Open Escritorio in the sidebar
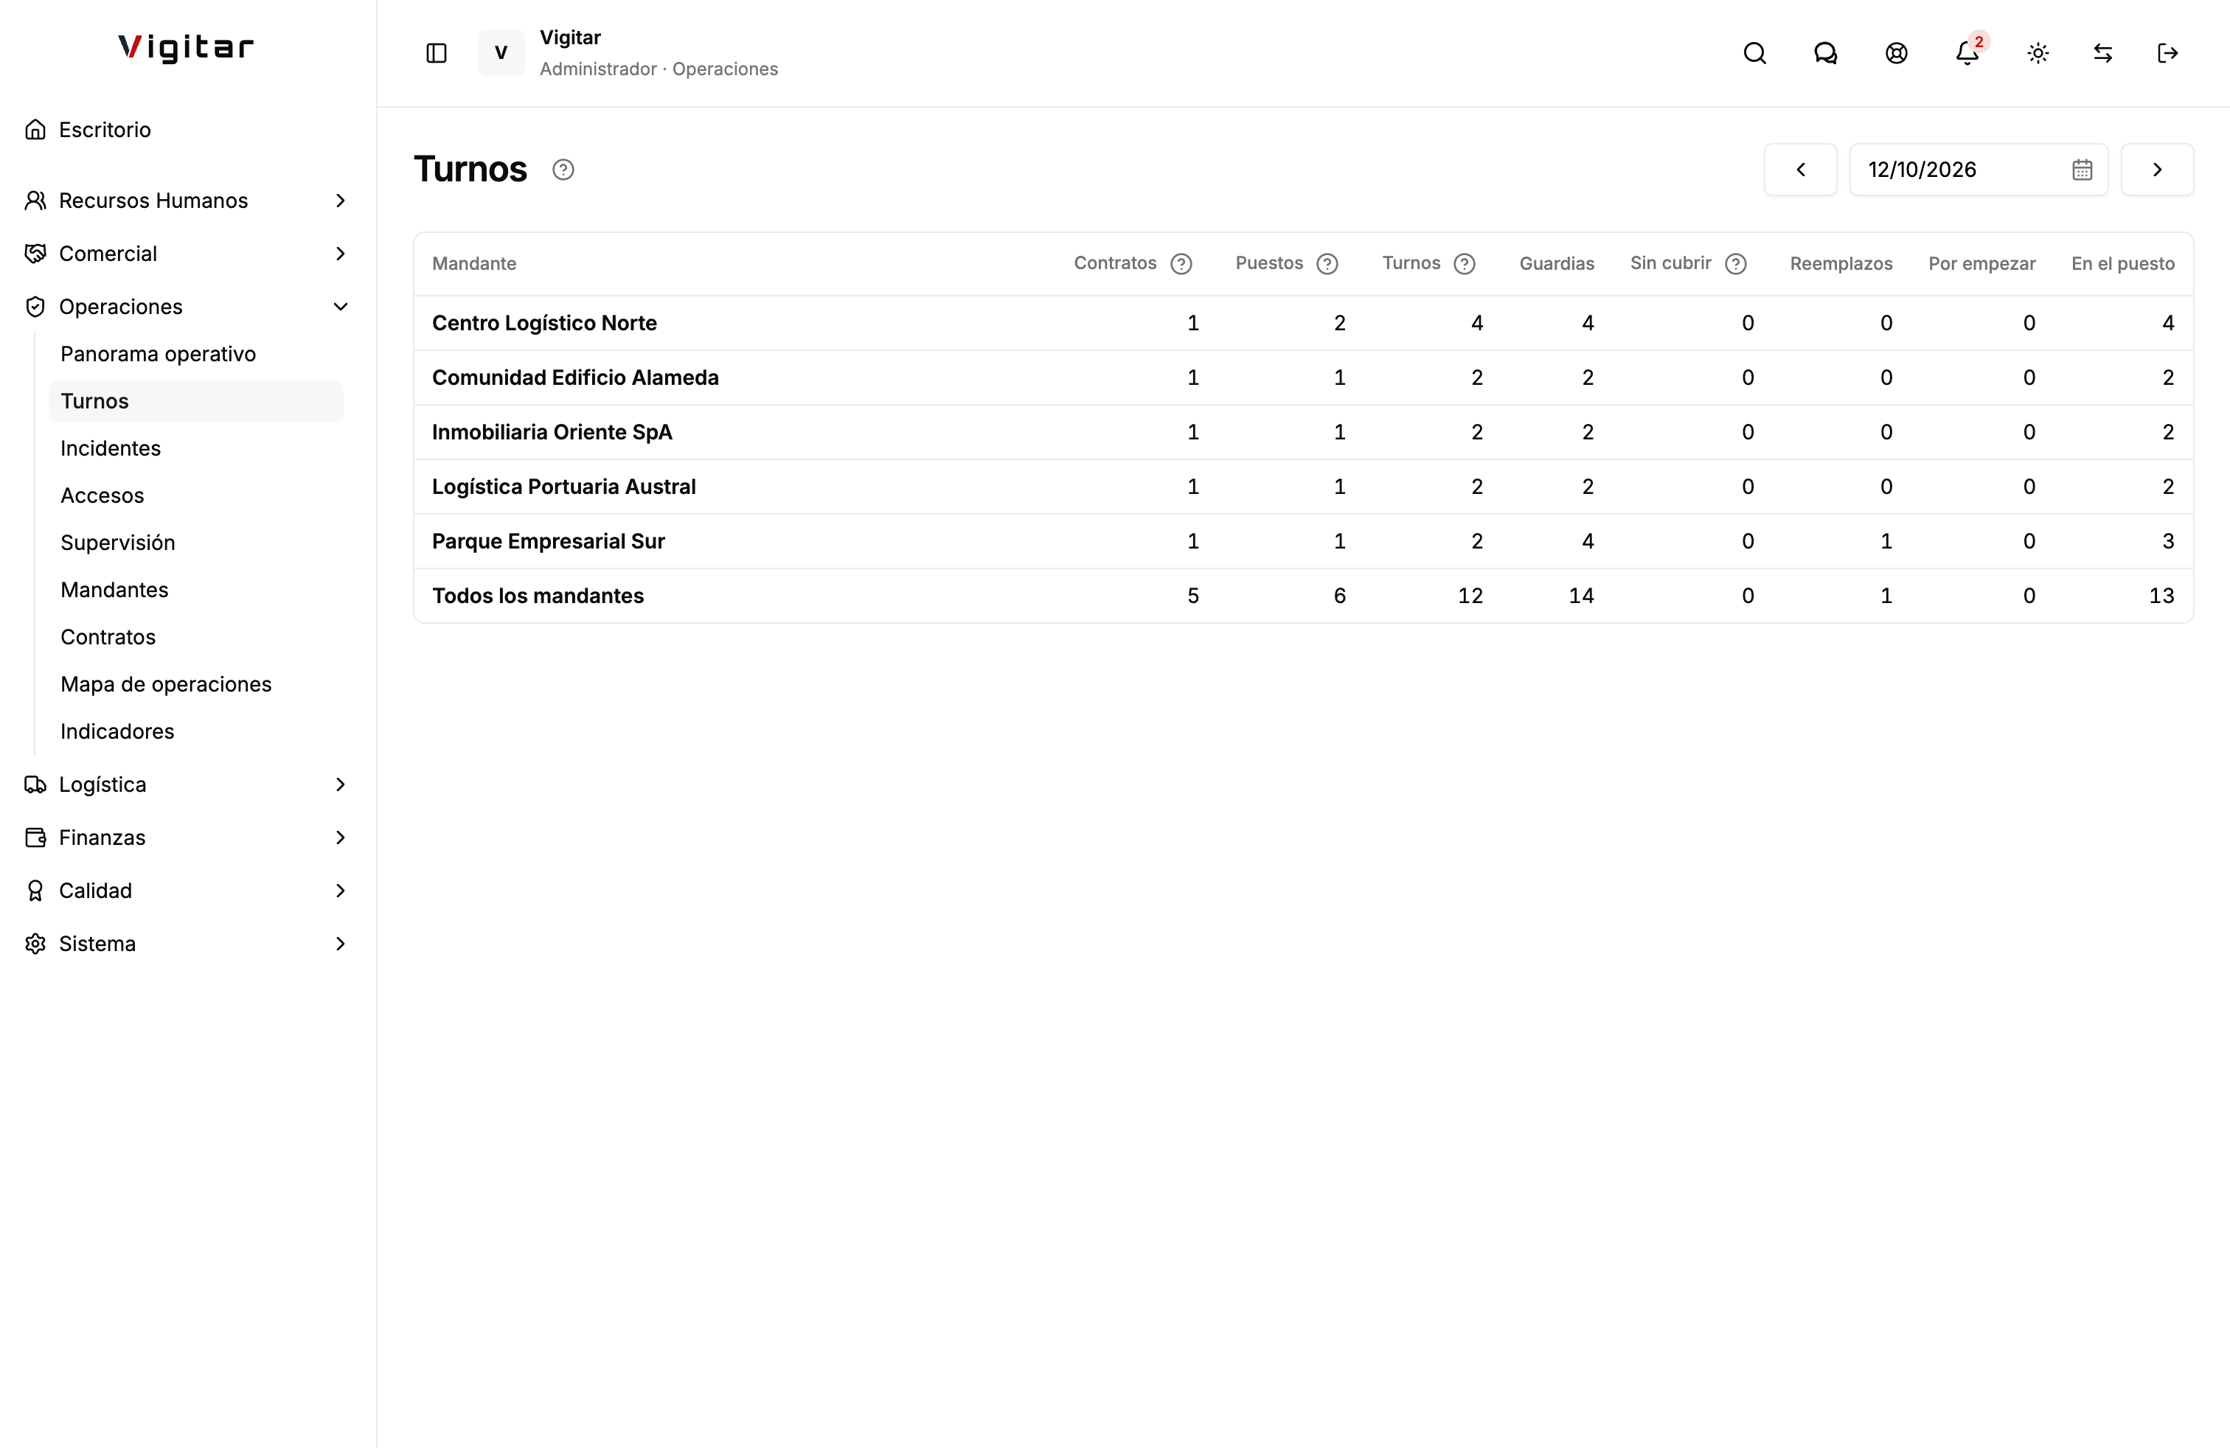2230x1448 pixels. point(187,129)
